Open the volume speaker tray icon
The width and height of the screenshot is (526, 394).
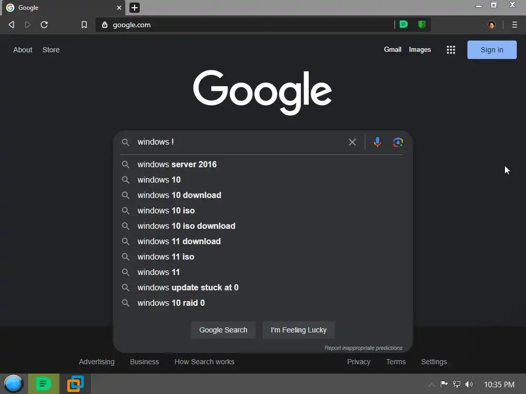click(469, 384)
